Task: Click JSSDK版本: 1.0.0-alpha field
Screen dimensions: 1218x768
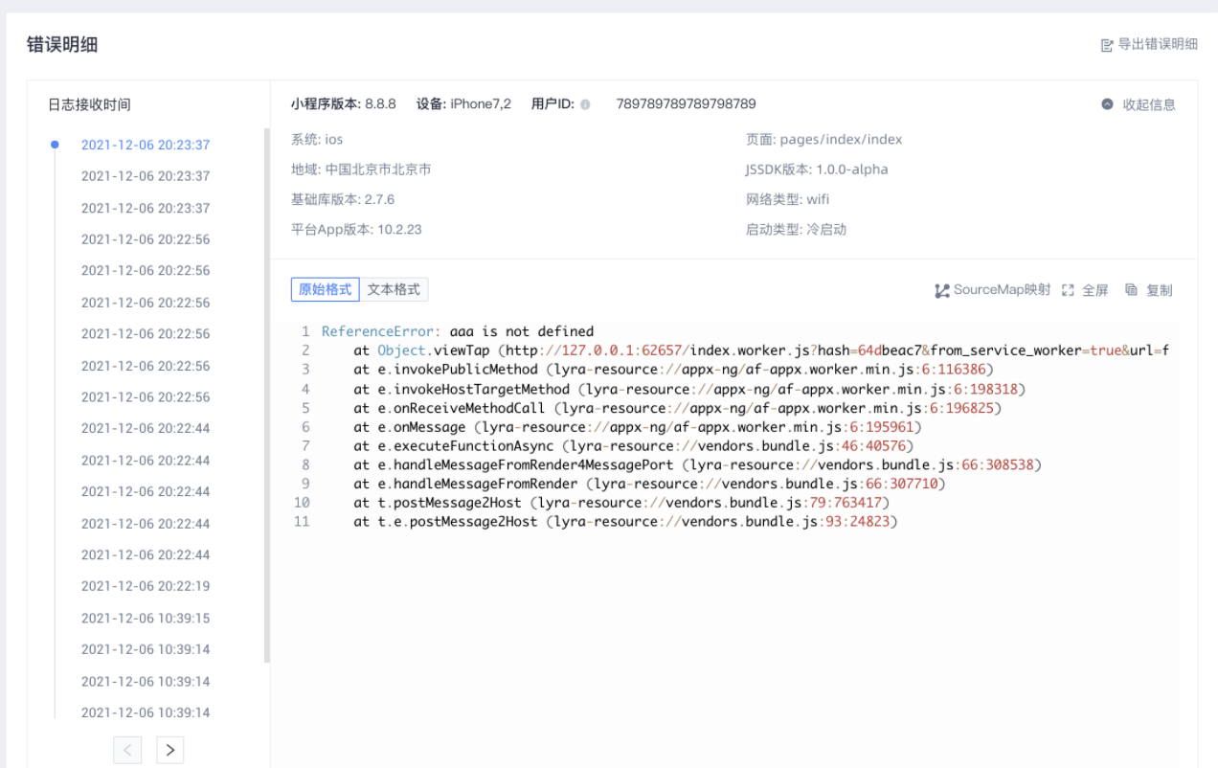Action: (x=817, y=169)
